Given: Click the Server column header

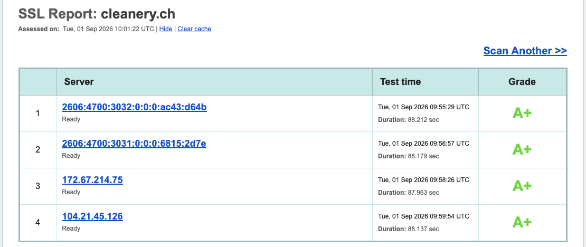Looking at the screenshot, I should tap(79, 82).
